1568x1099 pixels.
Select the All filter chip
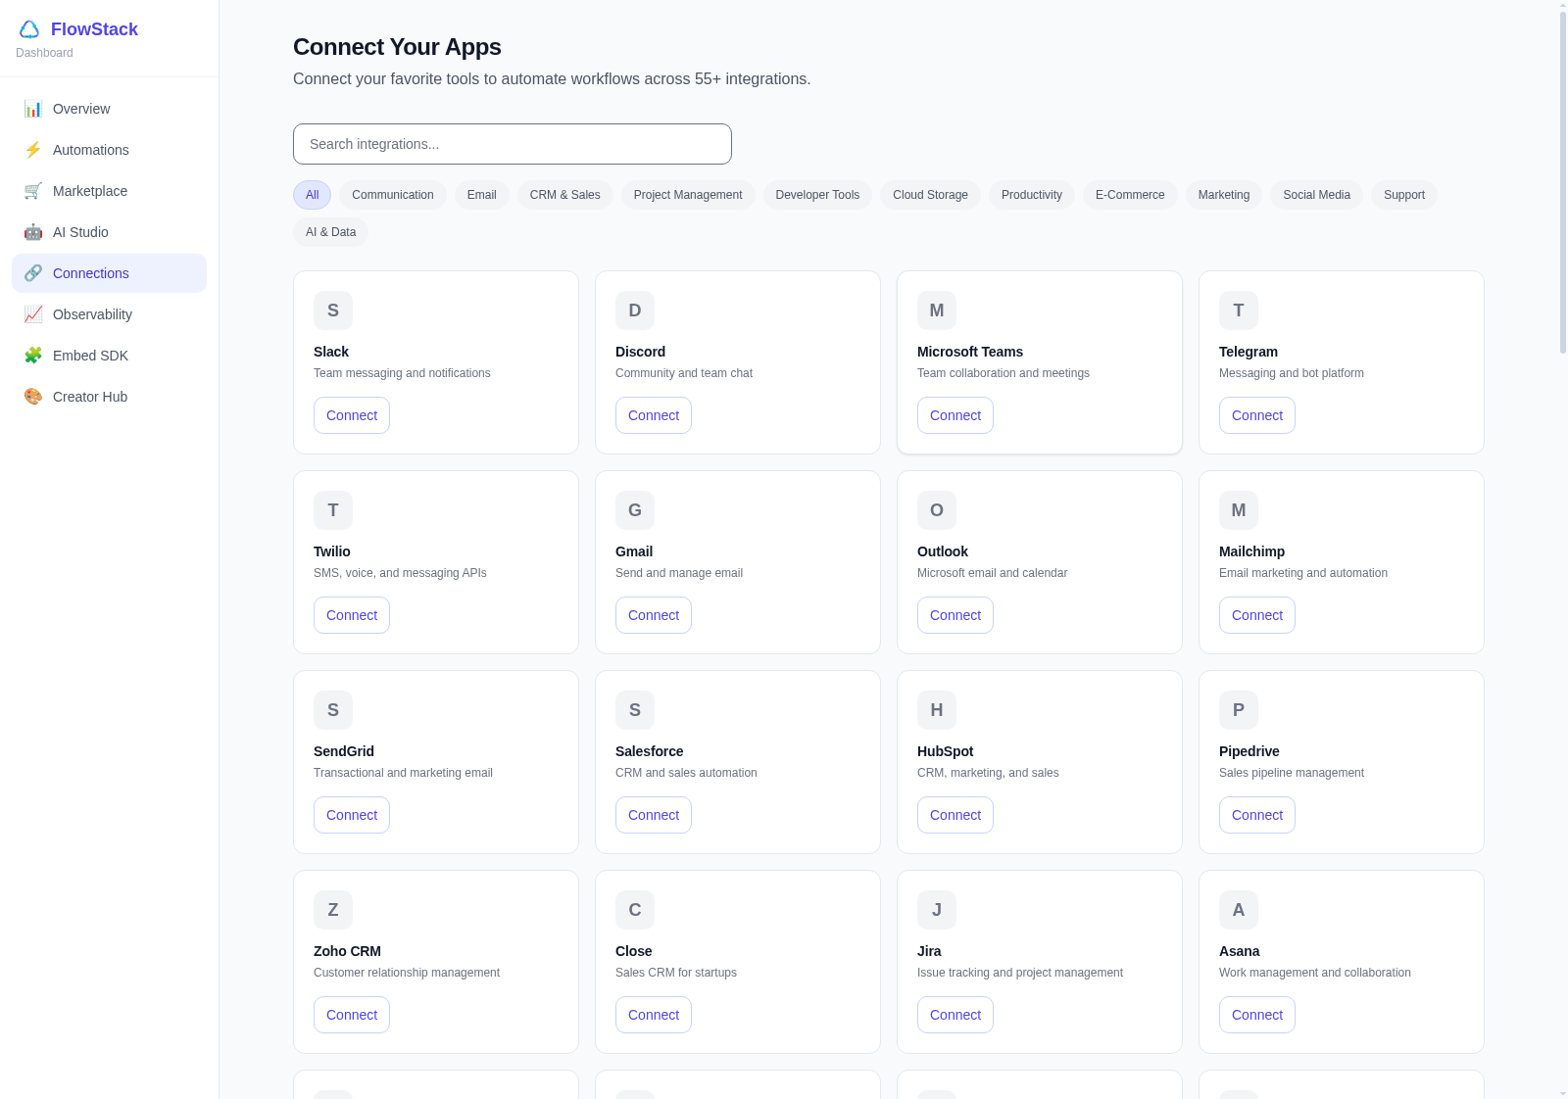click(312, 195)
